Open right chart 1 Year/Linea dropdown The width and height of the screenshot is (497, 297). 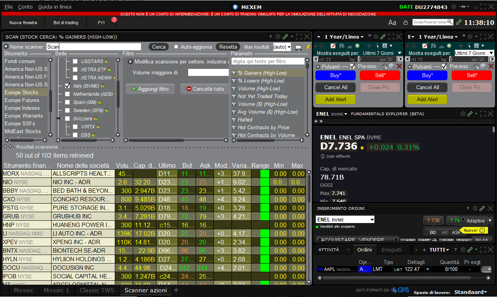[438, 37]
